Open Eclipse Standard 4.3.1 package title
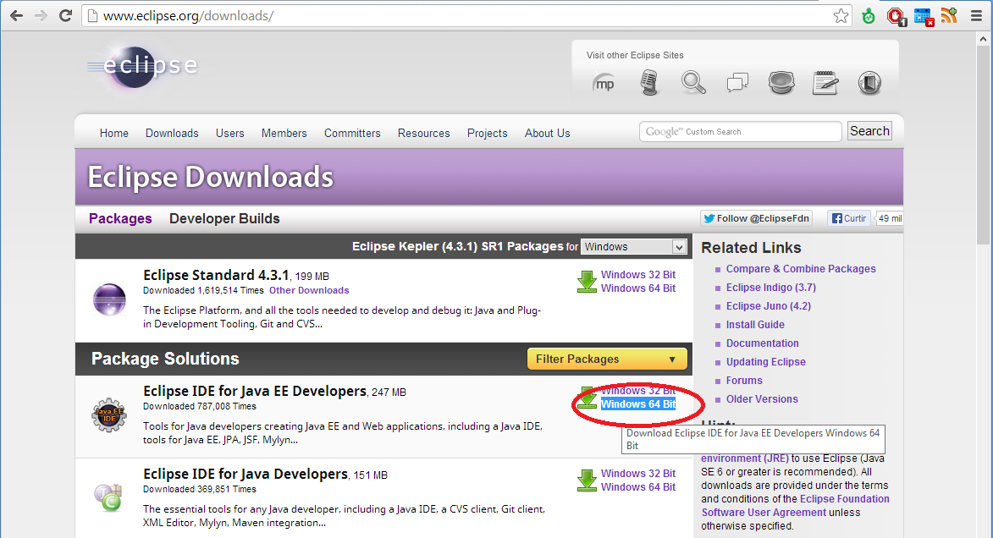Viewport: 993px width, 538px height. (217, 275)
